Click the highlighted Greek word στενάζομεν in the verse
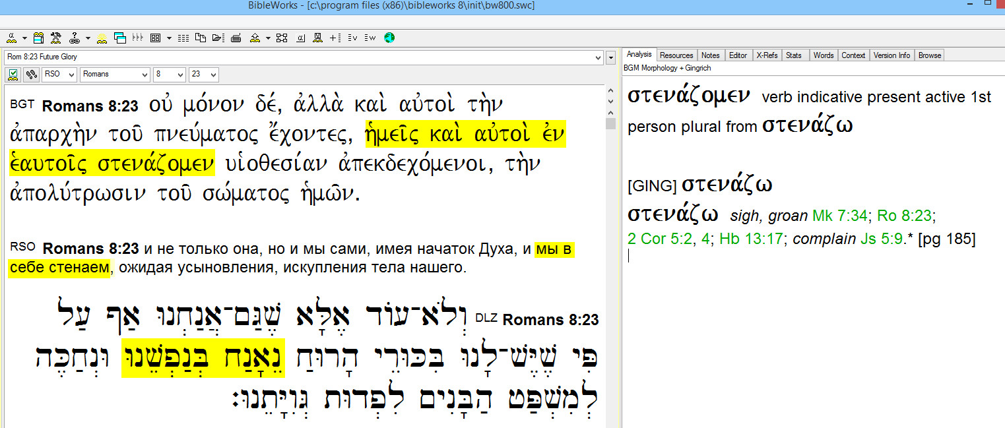The height and width of the screenshot is (428, 1005). coord(156,163)
